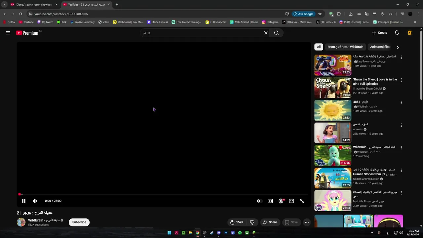Open options for My Little Pony video
423x238 pixels.
(x=401, y=193)
